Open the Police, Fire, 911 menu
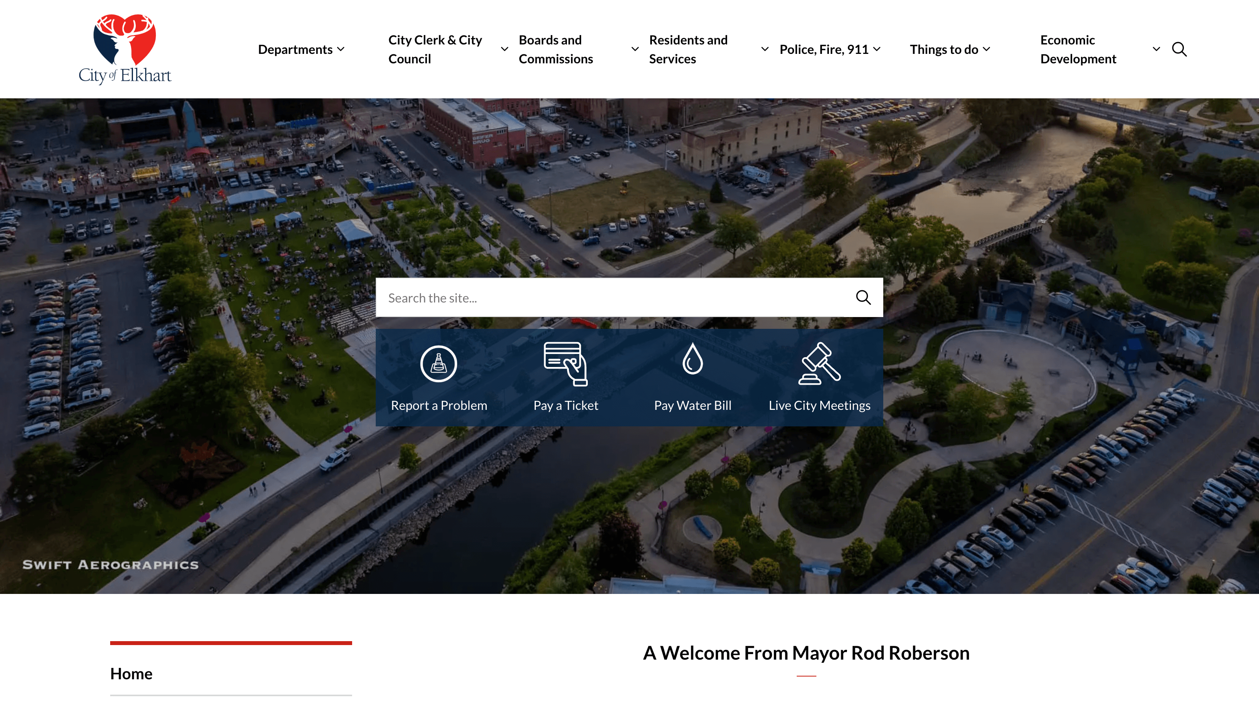This screenshot has width=1259, height=708. [824, 49]
